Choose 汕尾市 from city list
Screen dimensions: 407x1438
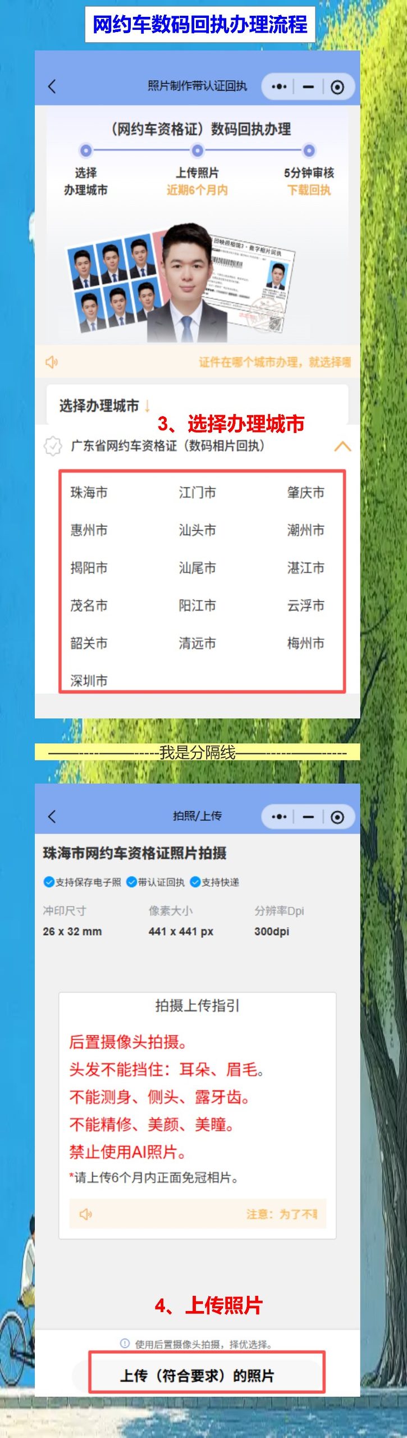pos(197,568)
